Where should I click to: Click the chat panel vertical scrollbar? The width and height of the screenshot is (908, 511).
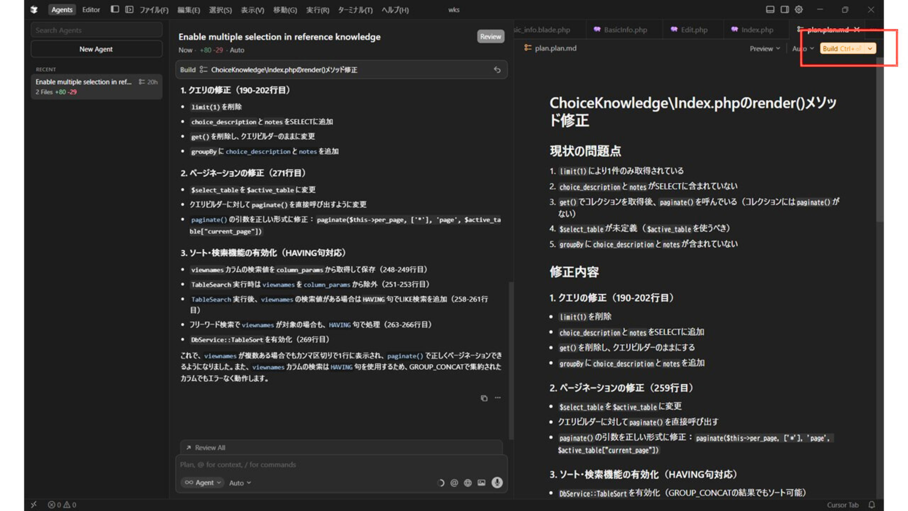coord(511,360)
